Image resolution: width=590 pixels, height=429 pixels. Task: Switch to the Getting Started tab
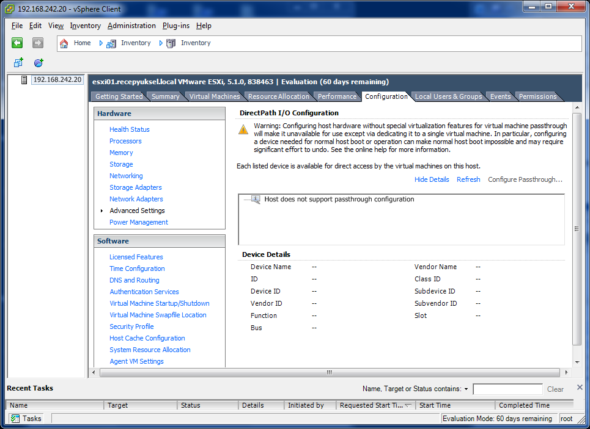click(x=119, y=96)
